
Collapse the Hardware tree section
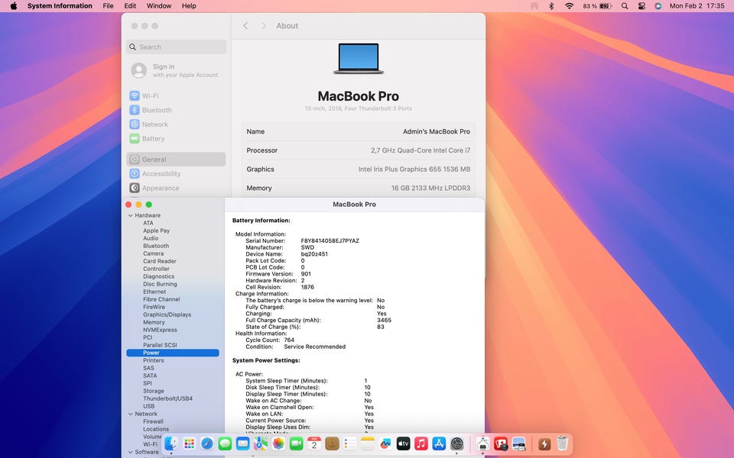129,215
